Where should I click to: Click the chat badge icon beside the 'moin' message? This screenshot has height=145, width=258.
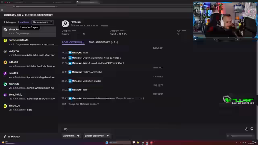click(70, 53)
